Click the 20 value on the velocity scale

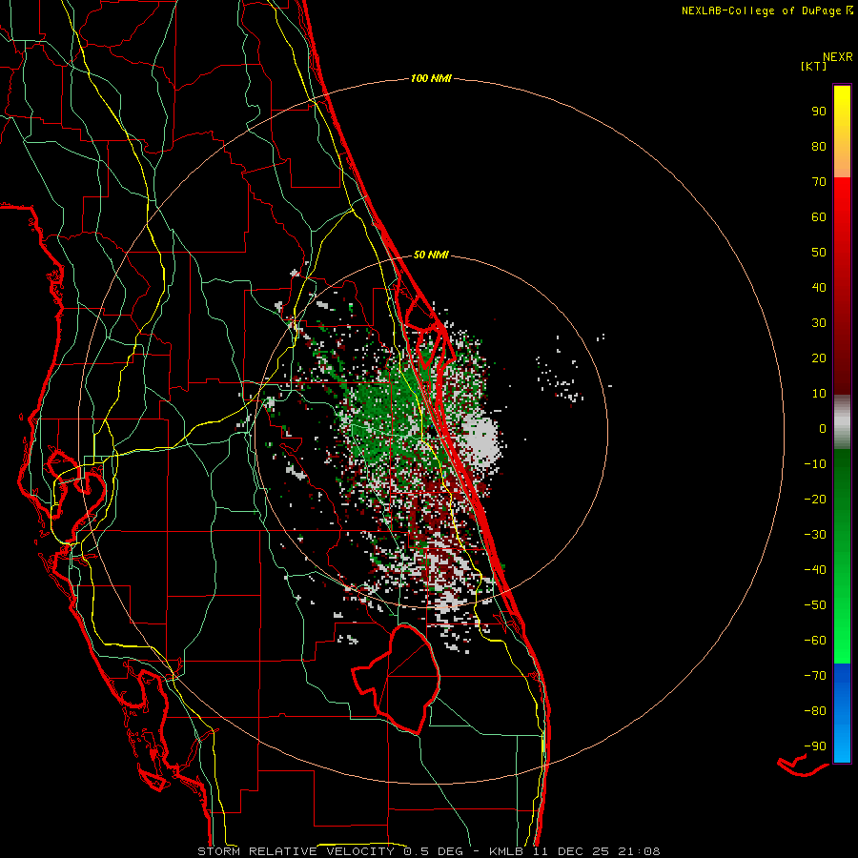819,357
